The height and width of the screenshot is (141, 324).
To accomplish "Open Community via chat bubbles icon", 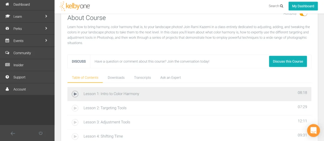I will click(7, 53).
